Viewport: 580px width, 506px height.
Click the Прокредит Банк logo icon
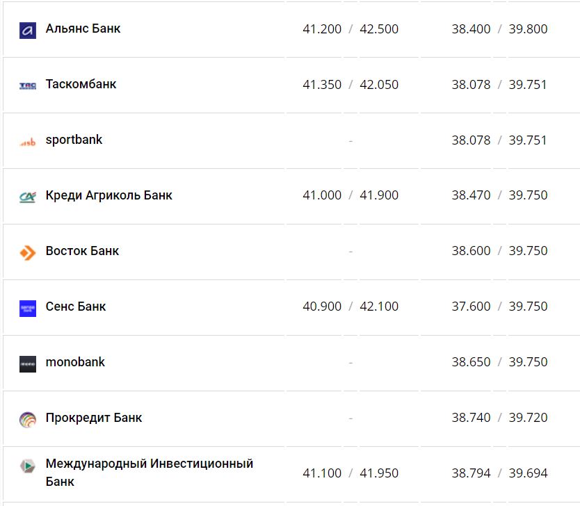coord(28,419)
